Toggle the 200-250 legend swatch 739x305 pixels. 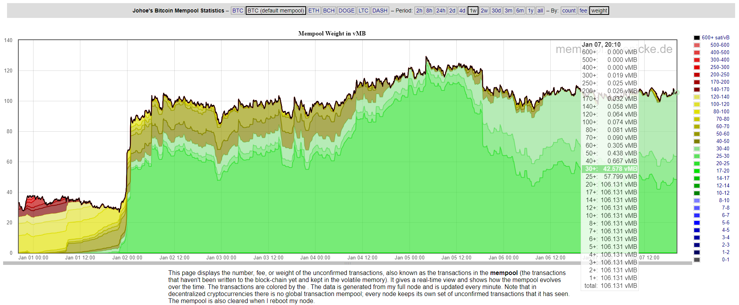pos(696,75)
